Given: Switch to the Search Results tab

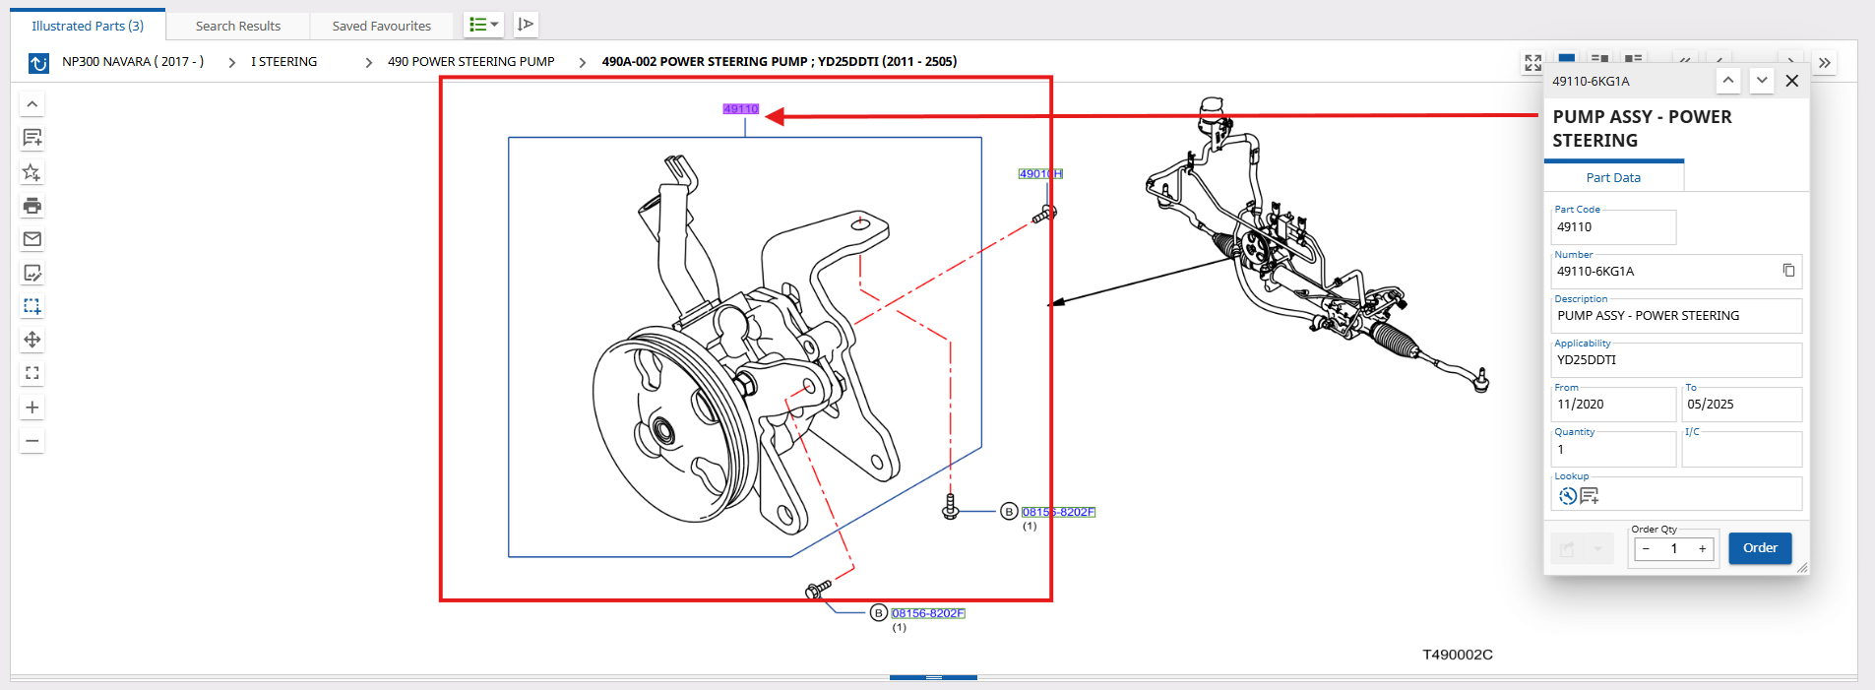Looking at the screenshot, I should (x=238, y=27).
